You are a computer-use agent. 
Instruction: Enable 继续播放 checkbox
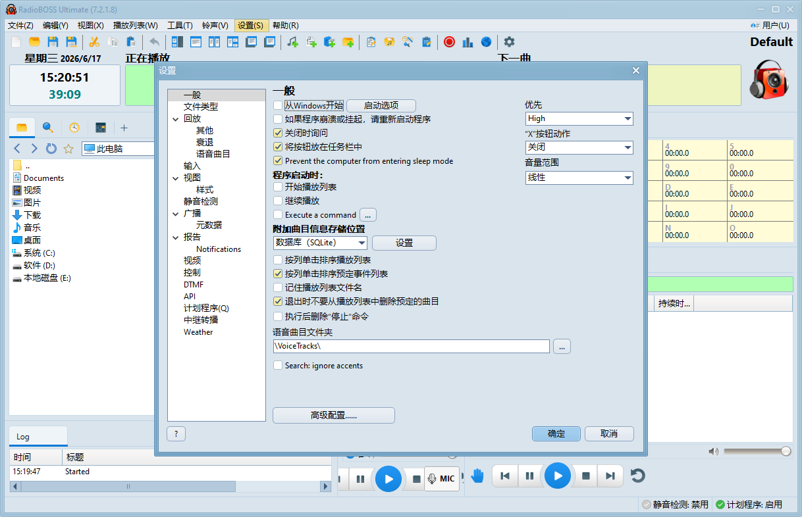[278, 201]
